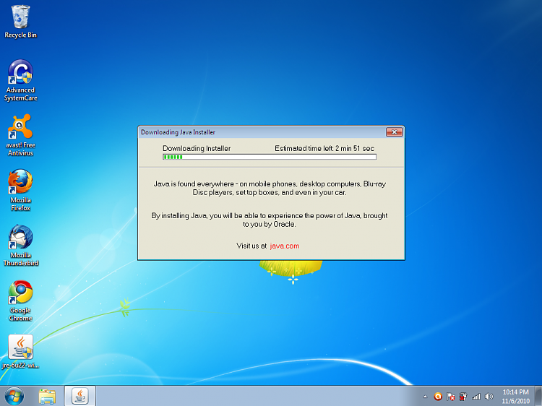Click the Java installer taskbar button
Viewport: 542px width, 406px height.
[79, 396]
